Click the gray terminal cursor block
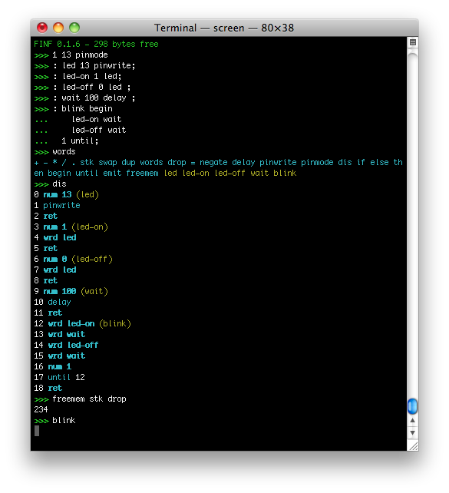This screenshot has height=493, width=449. point(37,431)
